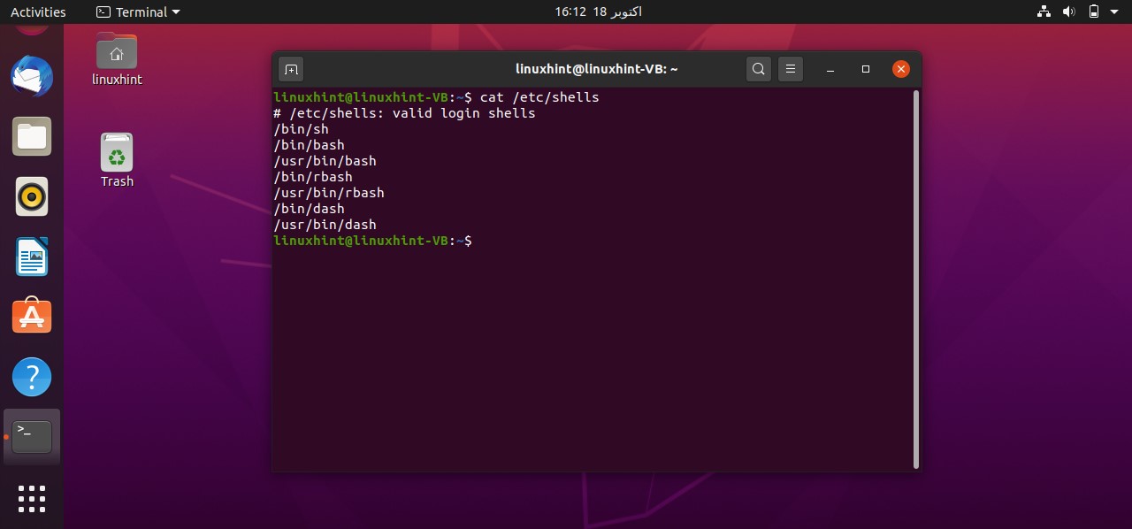1132x529 pixels.
Task: Open the terminal hamburger menu
Action: tap(790, 68)
